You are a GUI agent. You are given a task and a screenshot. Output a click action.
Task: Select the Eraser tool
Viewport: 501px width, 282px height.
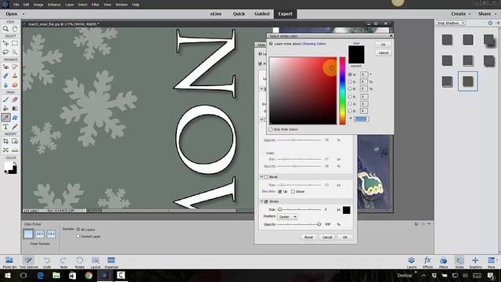coord(15,99)
